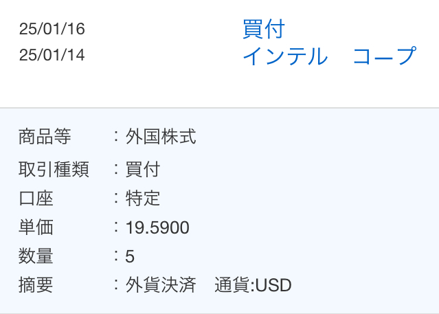Click the word インテル in the stock link
Image resolution: width=439 pixels, height=314 pixels.
click(x=285, y=56)
